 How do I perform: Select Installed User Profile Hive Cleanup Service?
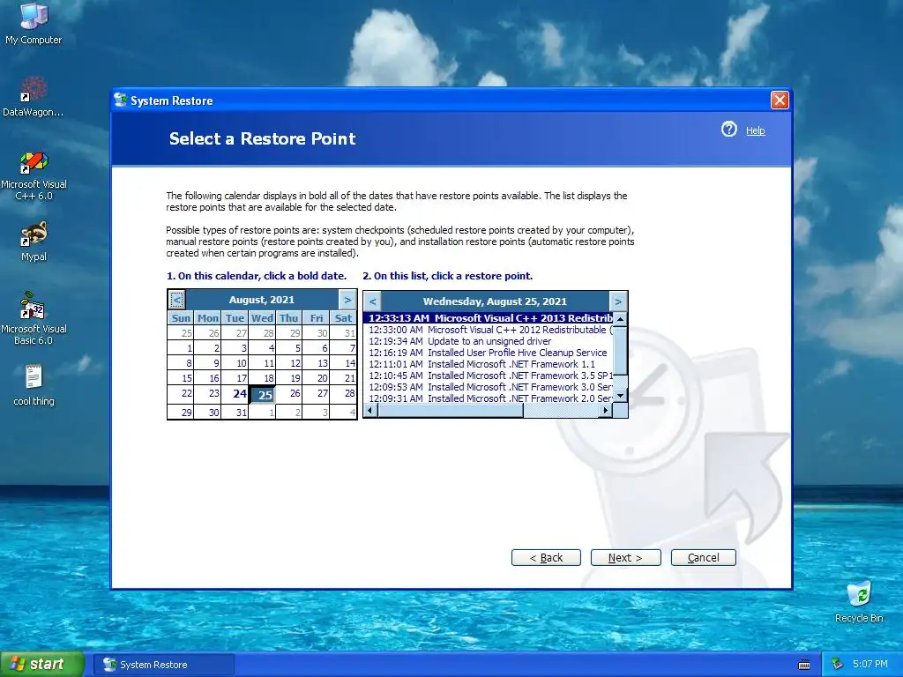point(489,353)
